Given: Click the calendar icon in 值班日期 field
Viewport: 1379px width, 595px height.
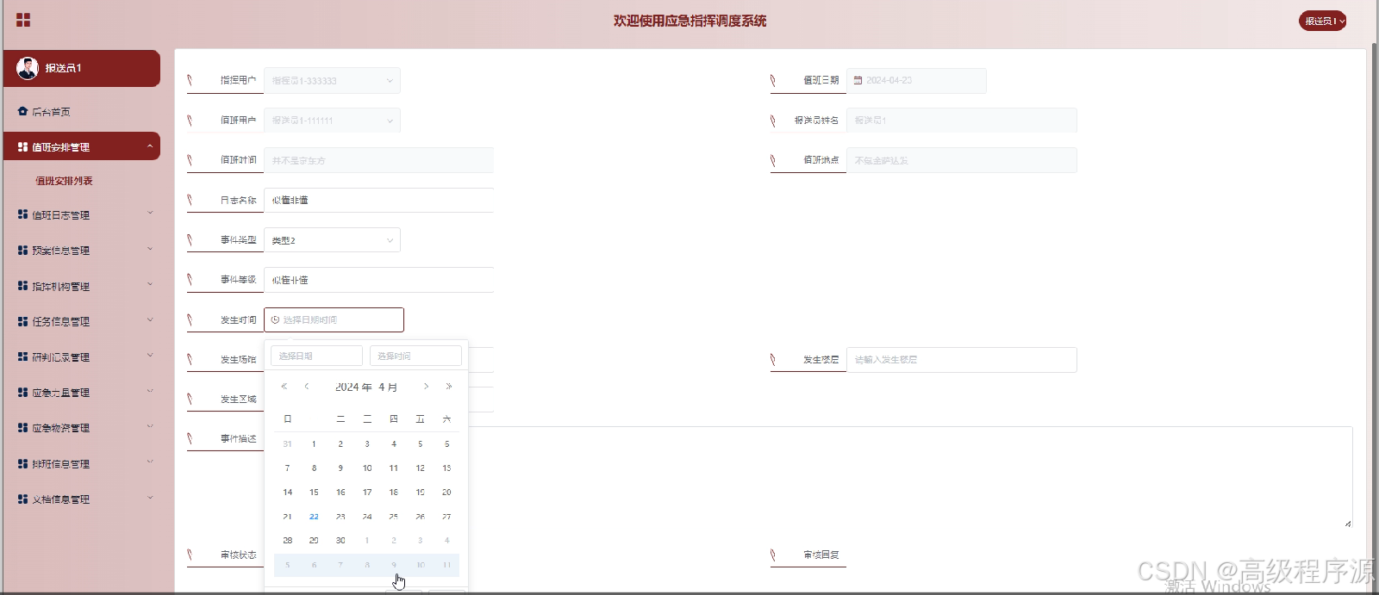Looking at the screenshot, I should (x=858, y=80).
